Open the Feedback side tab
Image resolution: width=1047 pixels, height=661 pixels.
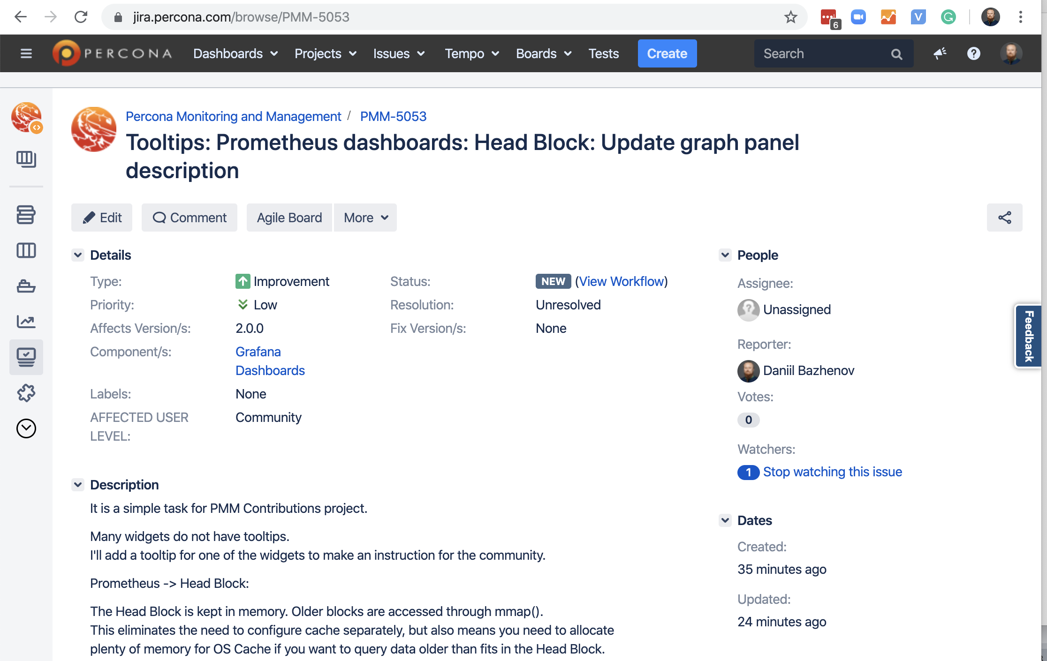click(x=1029, y=337)
